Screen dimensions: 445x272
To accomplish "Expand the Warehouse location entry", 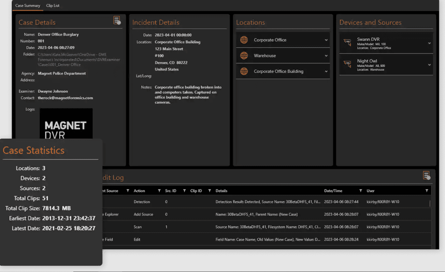I will pyautogui.click(x=326, y=56).
